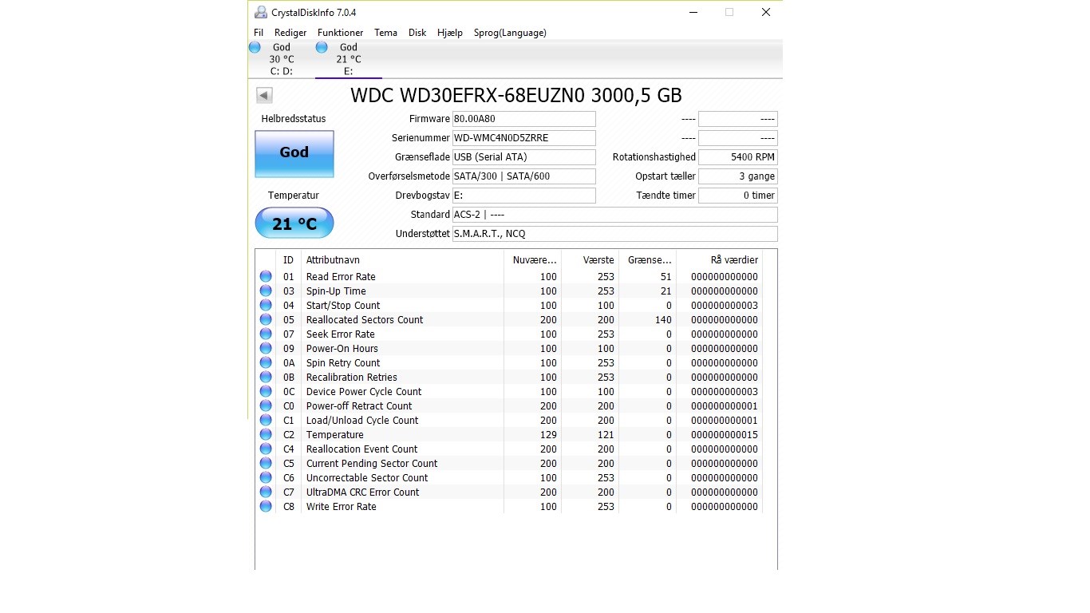Click status orb for Spin Retry Count row

266,362
